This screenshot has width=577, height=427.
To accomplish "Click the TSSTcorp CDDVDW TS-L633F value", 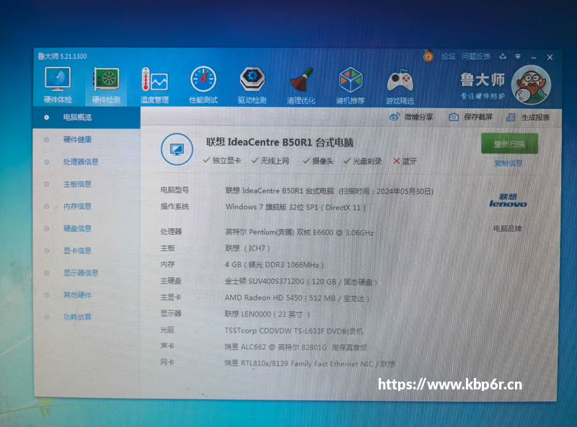I will coord(294,330).
